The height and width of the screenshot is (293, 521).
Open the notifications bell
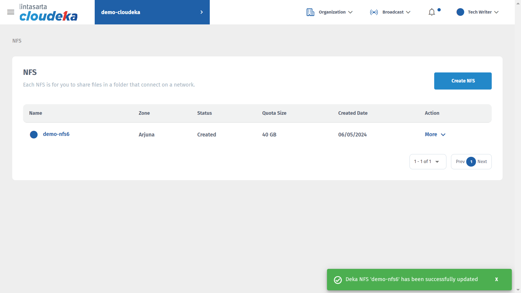432,12
